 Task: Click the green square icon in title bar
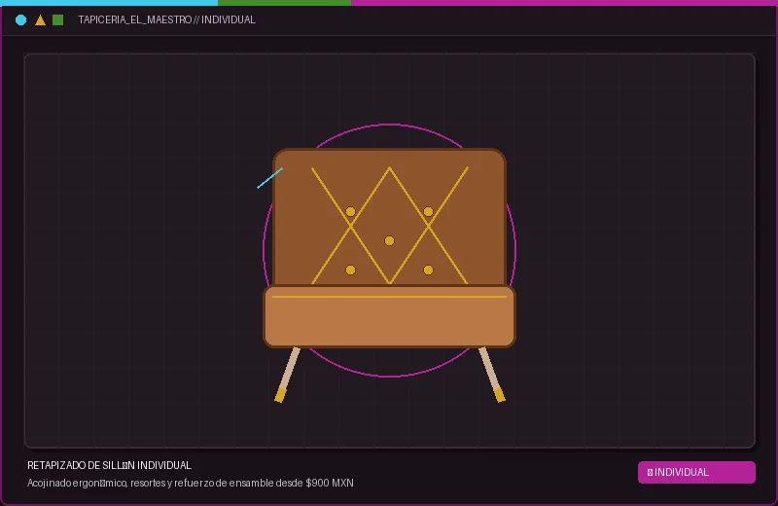point(58,19)
